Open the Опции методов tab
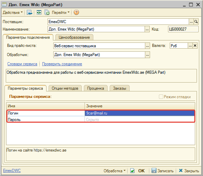 tap(65, 88)
